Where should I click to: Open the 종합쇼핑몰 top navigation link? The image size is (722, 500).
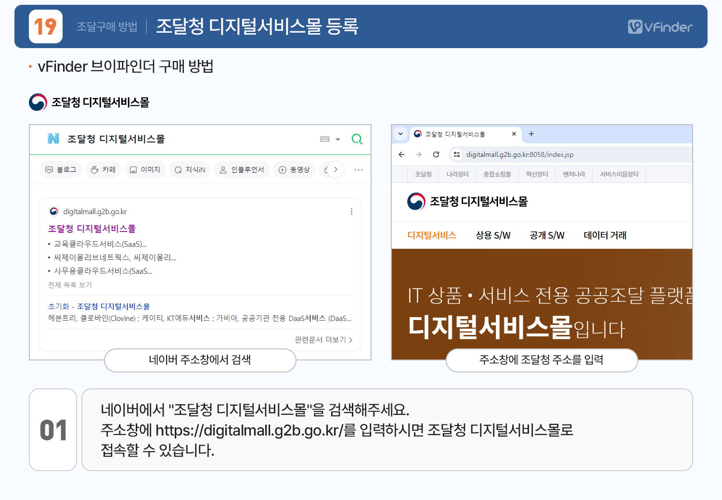497,174
